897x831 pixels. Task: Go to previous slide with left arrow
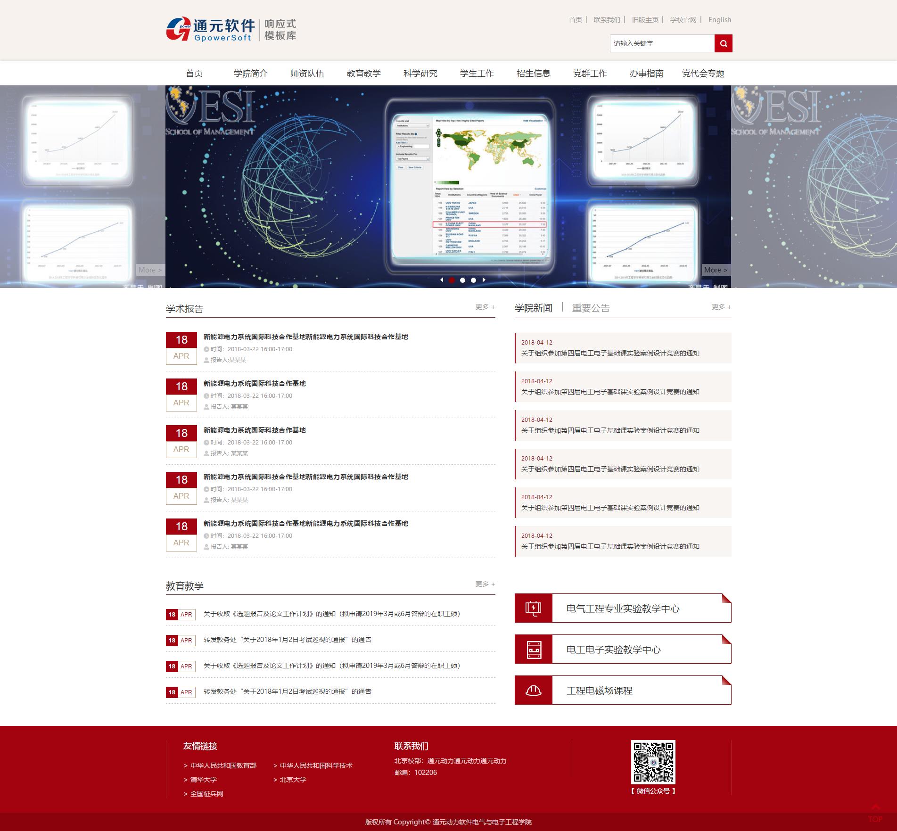(442, 280)
